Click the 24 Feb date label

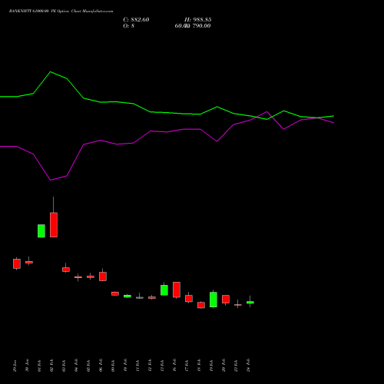coord(248,366)
